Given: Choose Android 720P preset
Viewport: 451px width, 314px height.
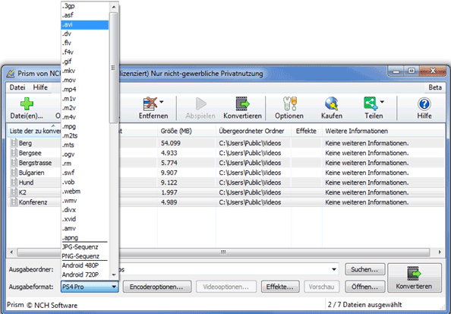Looking at the screenshot, I should pos(85,274).
